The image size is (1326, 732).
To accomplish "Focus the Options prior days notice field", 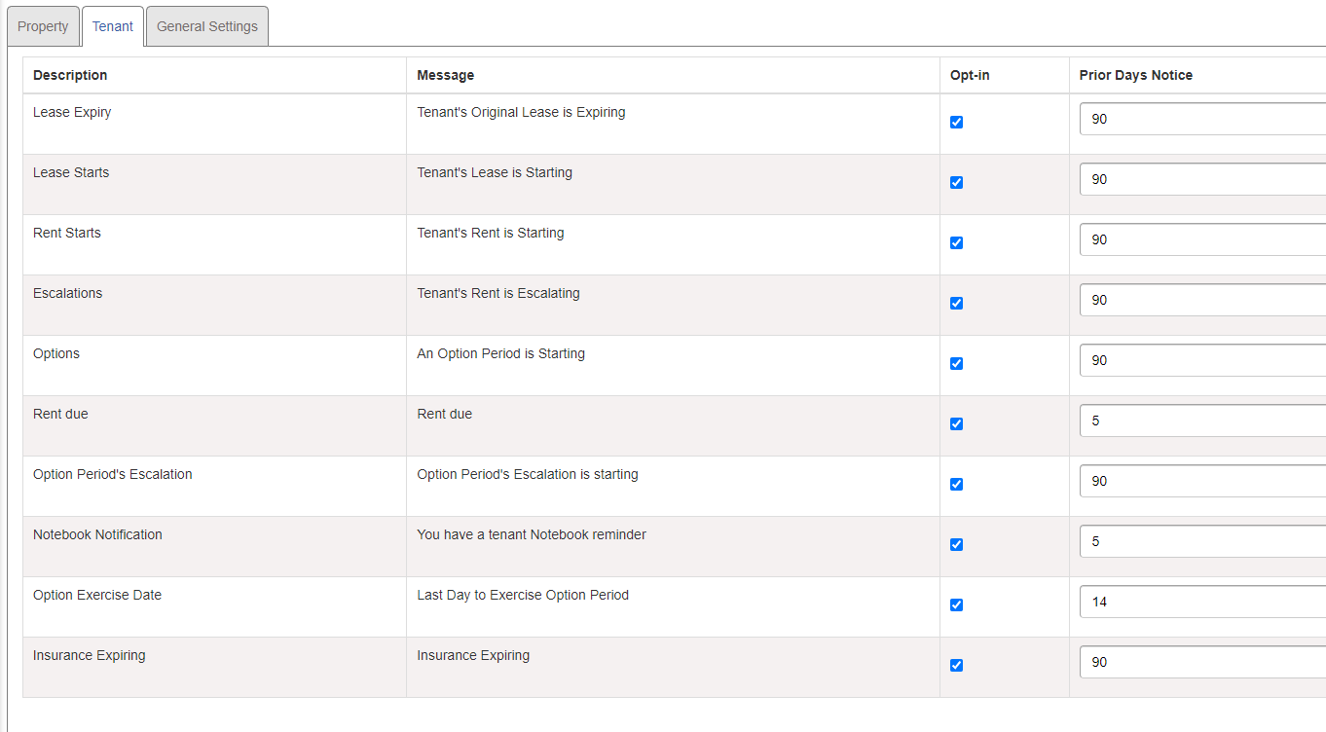I will (1202, 360).
